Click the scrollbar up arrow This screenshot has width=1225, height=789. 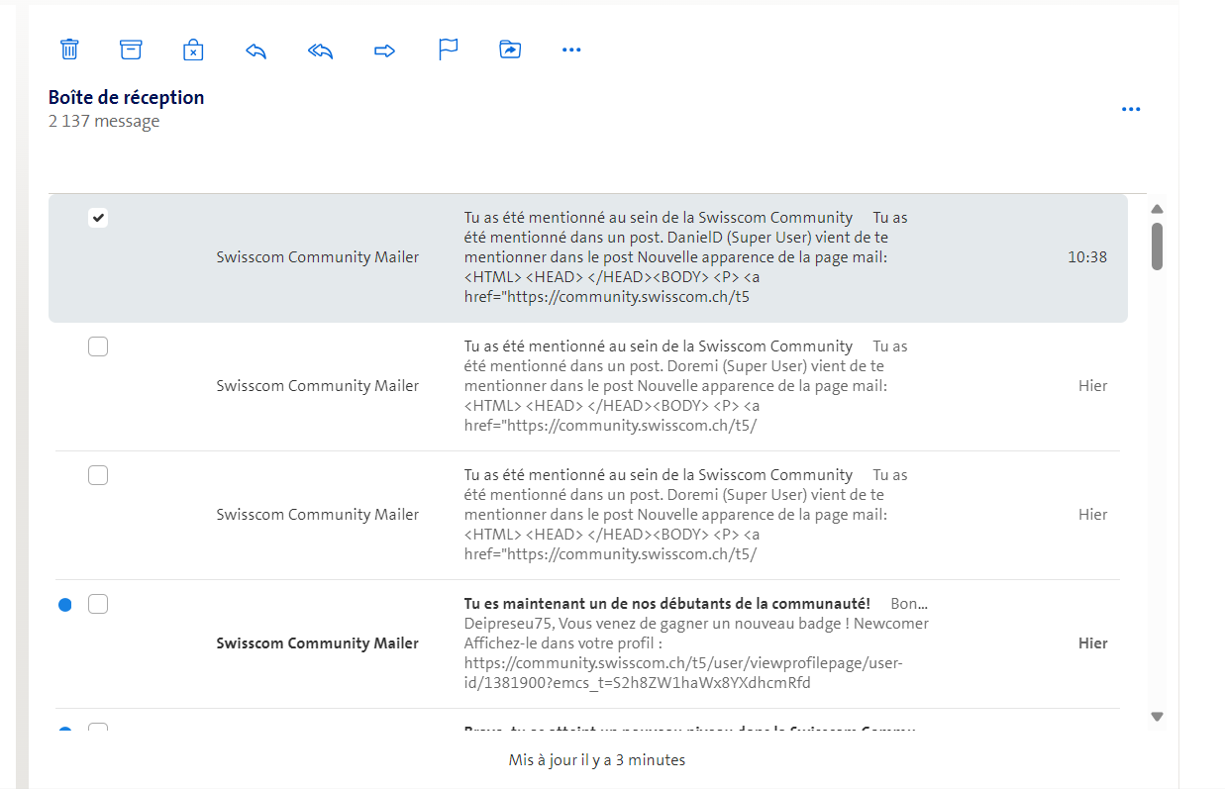[1157, 209]
